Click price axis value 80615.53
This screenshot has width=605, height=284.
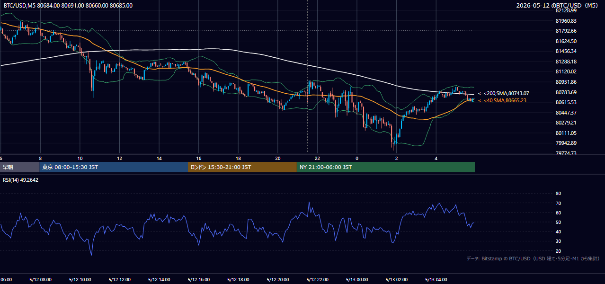click(x=566, y=102)
